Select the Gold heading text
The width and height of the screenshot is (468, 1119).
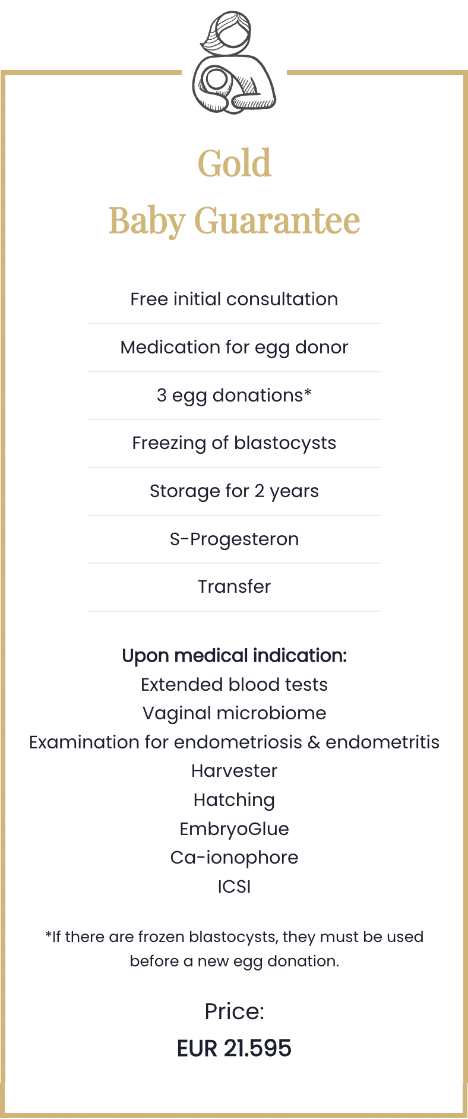(x=234, y=163)
